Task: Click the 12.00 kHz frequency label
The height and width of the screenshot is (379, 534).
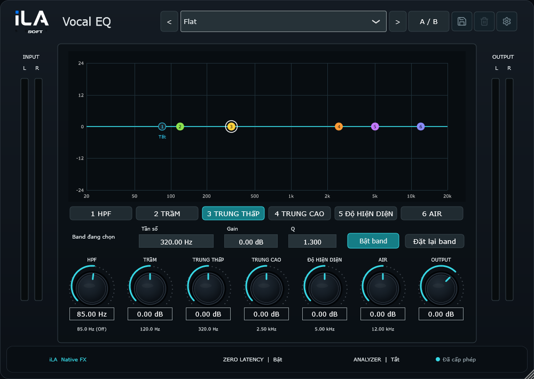Action: click(x=383, y=329)
